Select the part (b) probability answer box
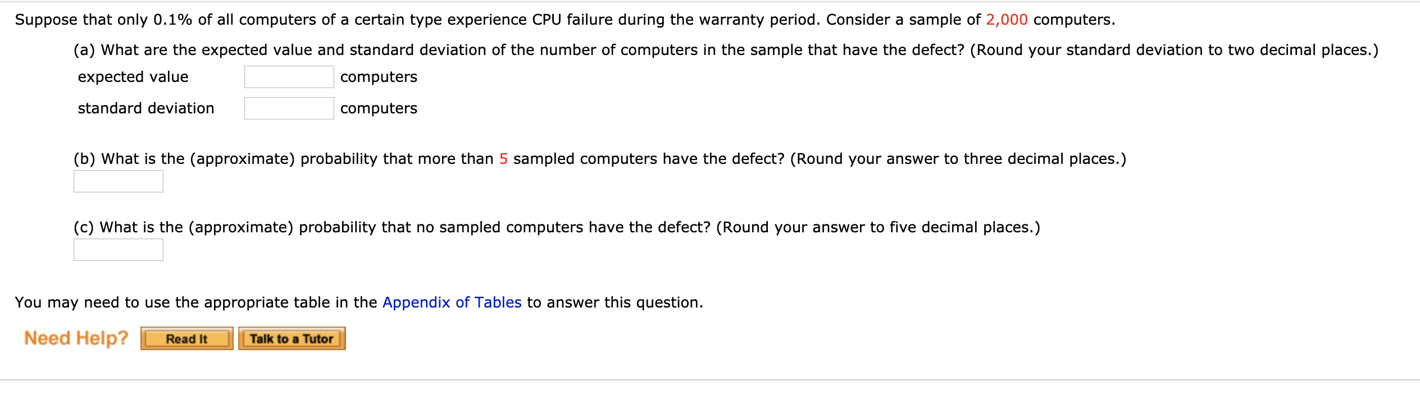Image resolution: width=1420 pixels, height=413 pixels. pyautogui.click(x=117, y=181)
